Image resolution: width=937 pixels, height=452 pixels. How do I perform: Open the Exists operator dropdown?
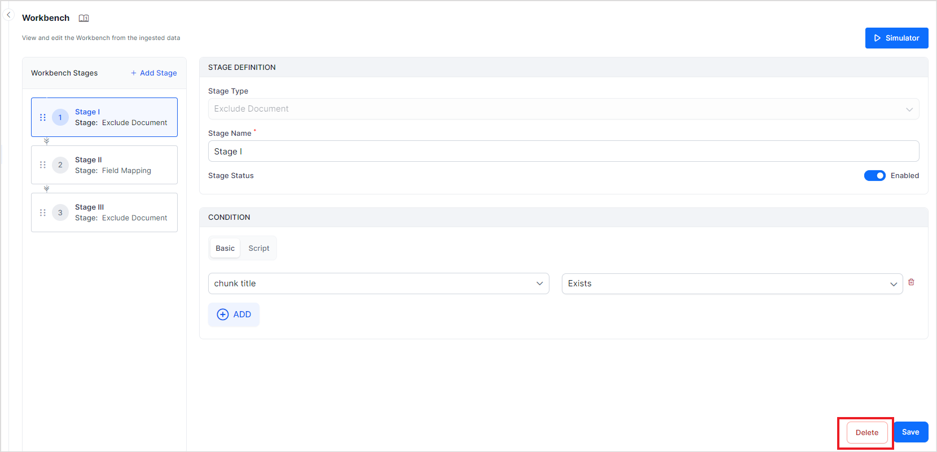pyautogui.click(x=732, y=283)
